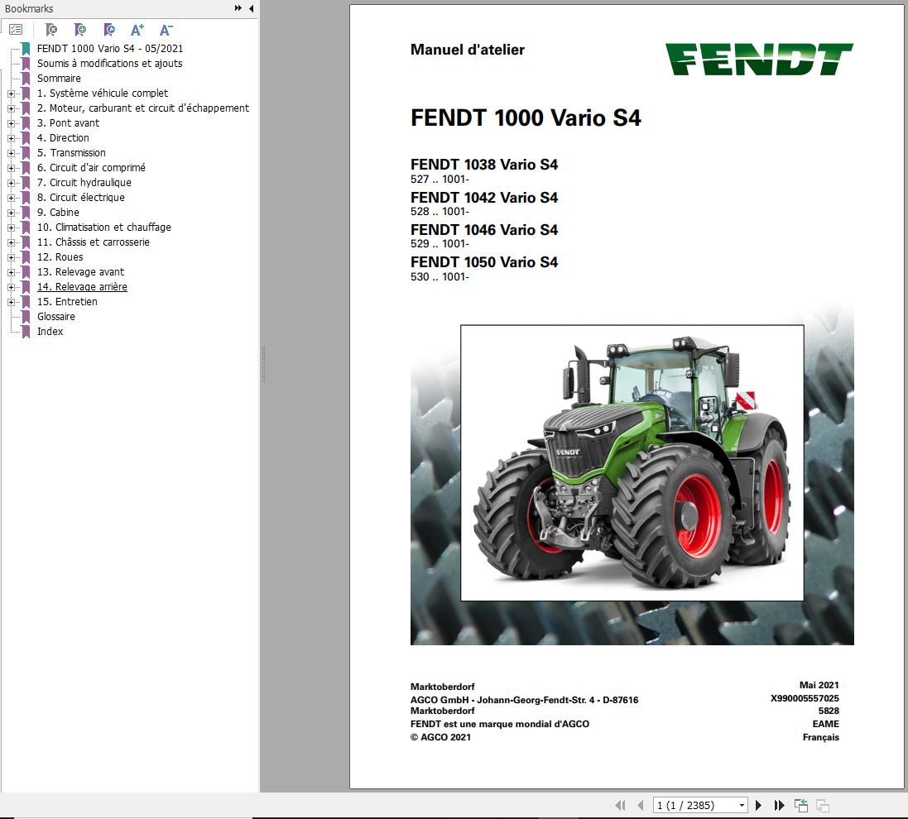Select '11. Châssis et carrosserie' bookmark
Viewport: 908px width, 819px height.
pyautogui.click(x=94, y=242)
